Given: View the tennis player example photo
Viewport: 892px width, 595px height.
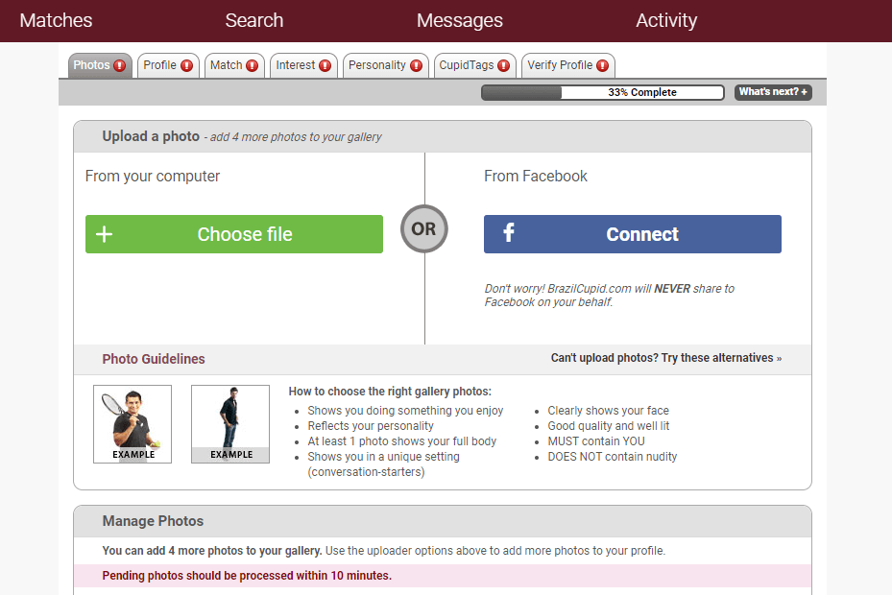Looking at the screenshot, I should pyautogui.click(x=133, y=423).
